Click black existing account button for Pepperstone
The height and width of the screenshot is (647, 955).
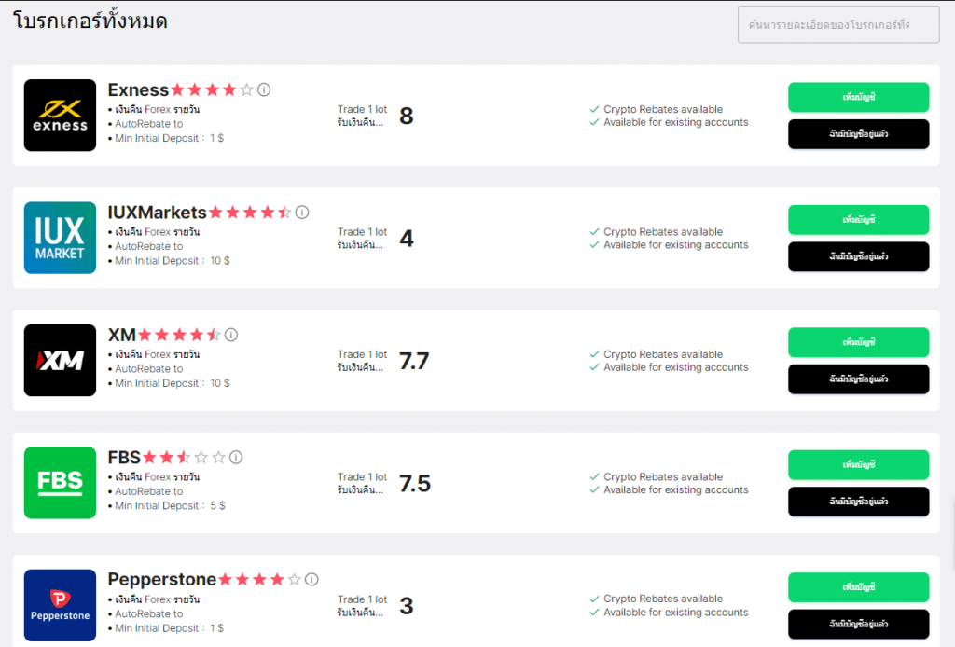pyautogui.click(x=858, y=624)
